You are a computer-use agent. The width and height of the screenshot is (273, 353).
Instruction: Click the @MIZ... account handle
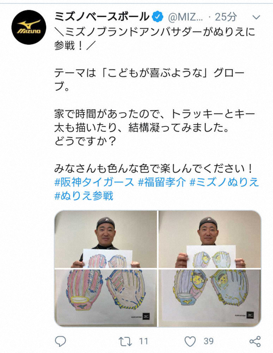[186, 17]
